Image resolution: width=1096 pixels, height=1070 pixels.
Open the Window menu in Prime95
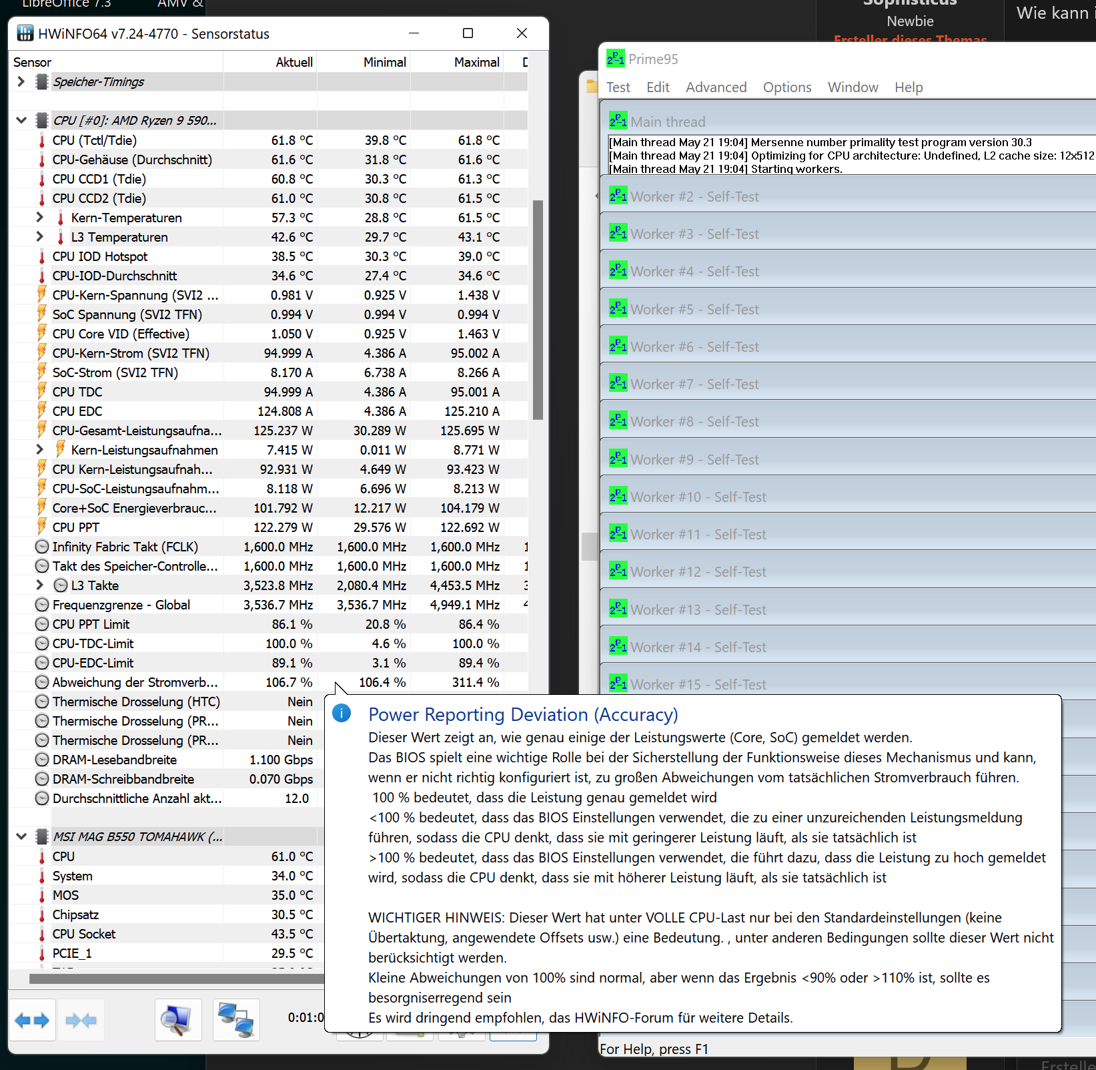(853, 87)
